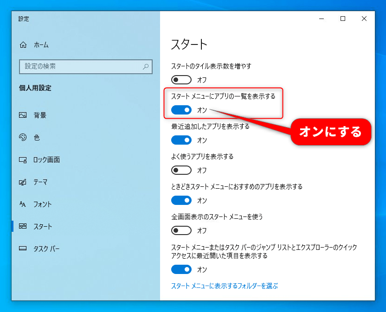Click the 個人用設定 section heading
This screenshot has width=386, height=312.
[35, 88]
